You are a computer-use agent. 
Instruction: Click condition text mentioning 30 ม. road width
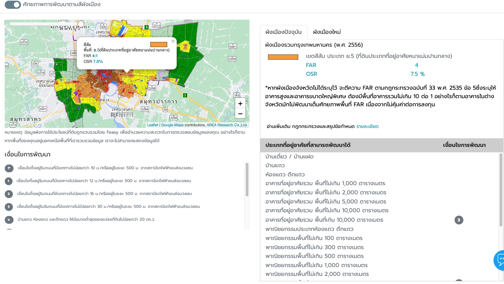[108, 206]
